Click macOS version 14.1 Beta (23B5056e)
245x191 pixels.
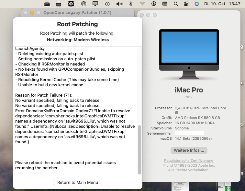click(x=193, y=138)
